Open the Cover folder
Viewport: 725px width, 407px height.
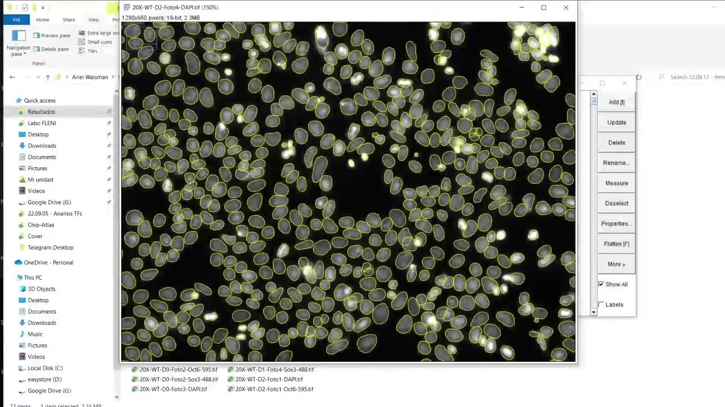35,236
